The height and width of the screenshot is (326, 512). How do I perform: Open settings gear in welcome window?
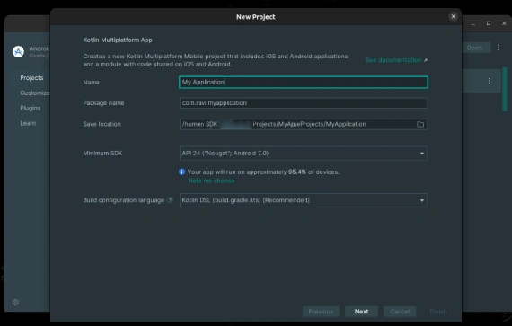pyautogui.click(x=15, y=302)
